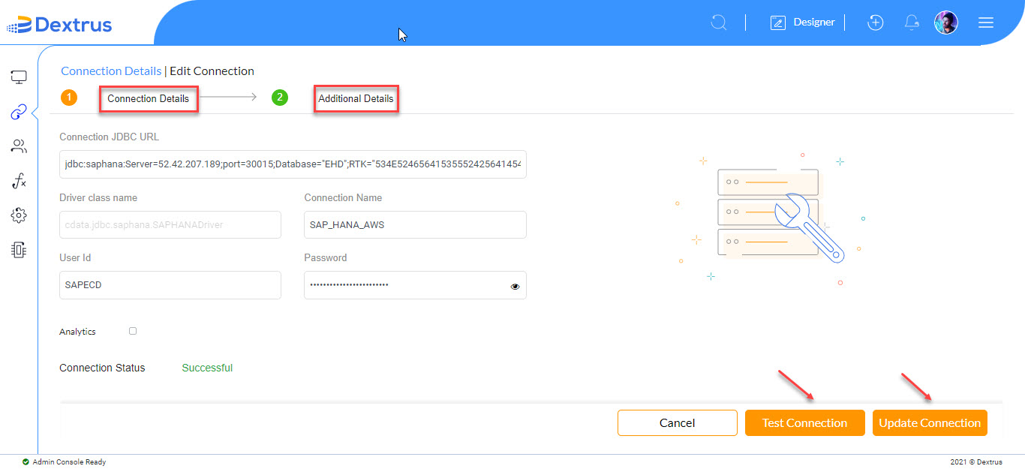Open the monitor dashboard sidebar icon
Image resolution: width=1025 pixels, height=469 pixels.
(x=19, y=77)
